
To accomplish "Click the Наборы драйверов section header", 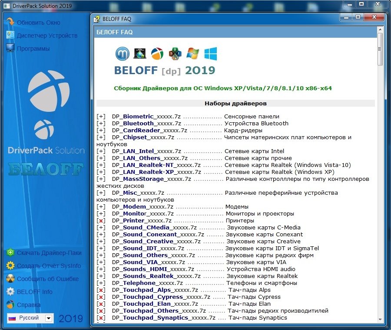I will [x=235, y=103].
